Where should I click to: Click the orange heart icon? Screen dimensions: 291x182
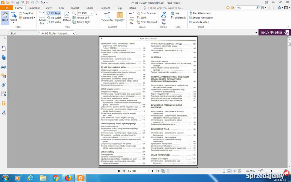228,8
